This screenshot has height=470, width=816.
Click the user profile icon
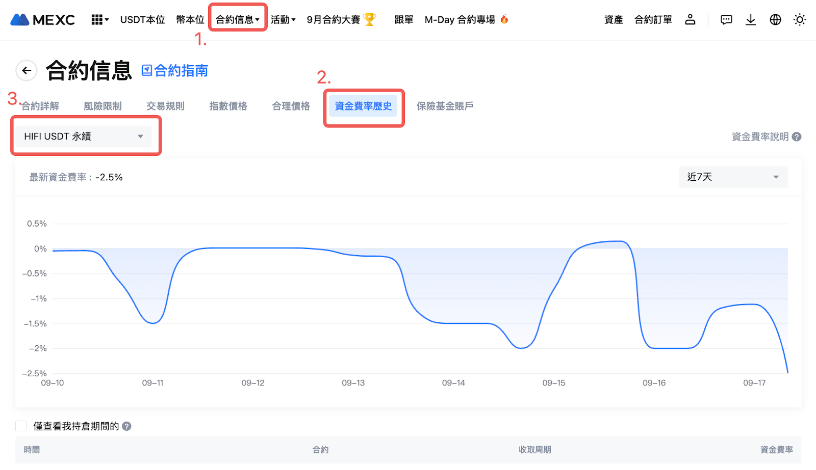point(690,20)
